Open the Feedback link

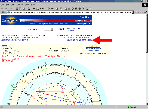tap(79, 24)
